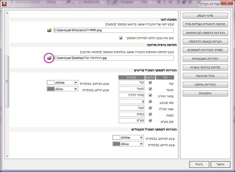
Task: Open the header text color dropdown for items
Action: tap(75, 83)
